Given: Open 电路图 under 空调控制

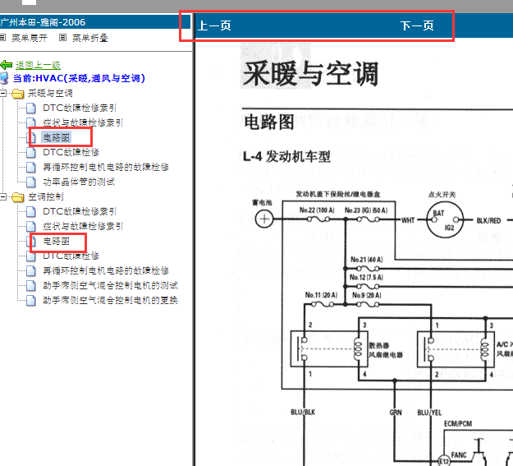Looking at the screenshot, I should [x=57, y=242].
